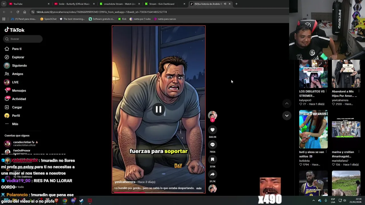Open the comments bubble icon
Screen dimensions: 365x205
click(x=212, y=145)
